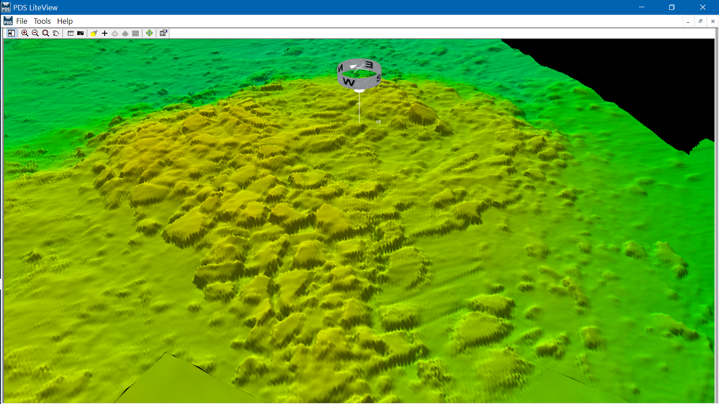Activate the Pan hand tool
The height and width of the screenshot is (404, 719).
click(56, 33)
